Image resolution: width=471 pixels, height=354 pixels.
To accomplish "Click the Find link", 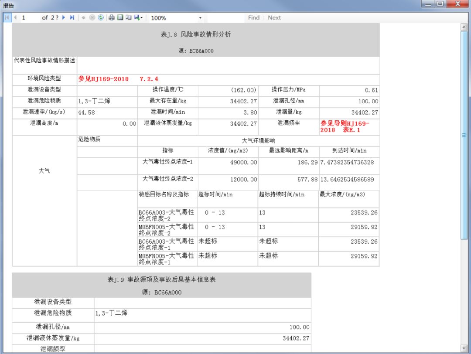I will [254, 18].
